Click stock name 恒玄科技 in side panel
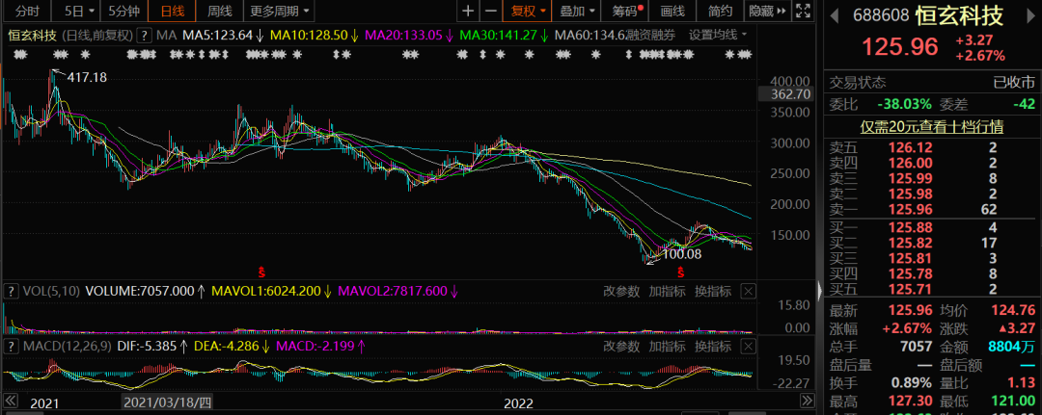Viewport: 1042px width, 415px height. point(960,14)
